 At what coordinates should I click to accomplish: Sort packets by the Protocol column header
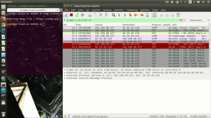click(x=157, y=25)
